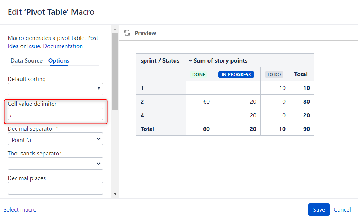Open the Decimal separator dropdown

(x=55, y=139)
